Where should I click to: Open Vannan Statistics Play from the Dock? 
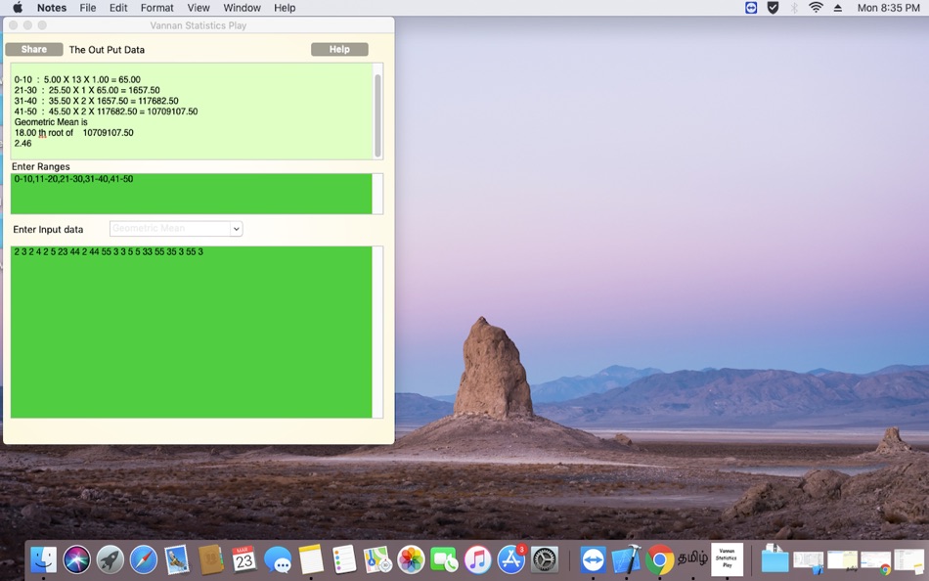728,559
